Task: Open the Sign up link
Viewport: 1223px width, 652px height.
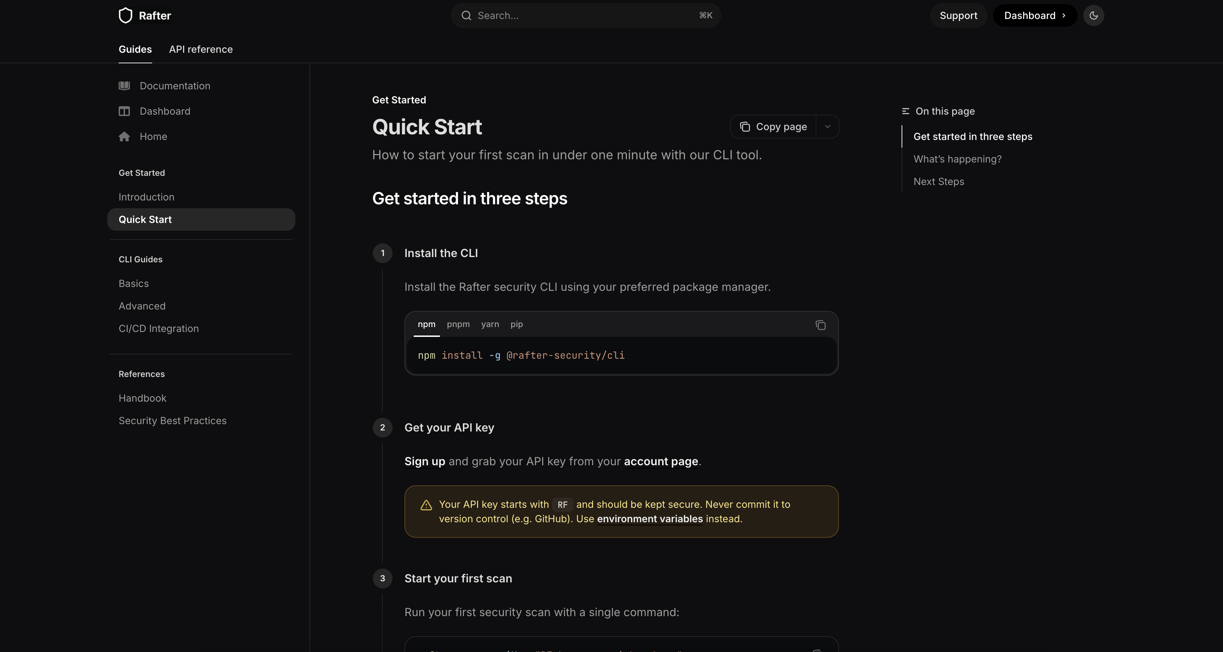Action: point(425,461)
